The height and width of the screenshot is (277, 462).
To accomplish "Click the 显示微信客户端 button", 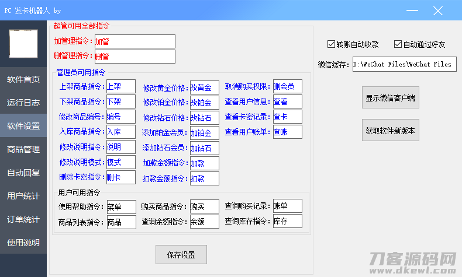I will click(391, 97).
